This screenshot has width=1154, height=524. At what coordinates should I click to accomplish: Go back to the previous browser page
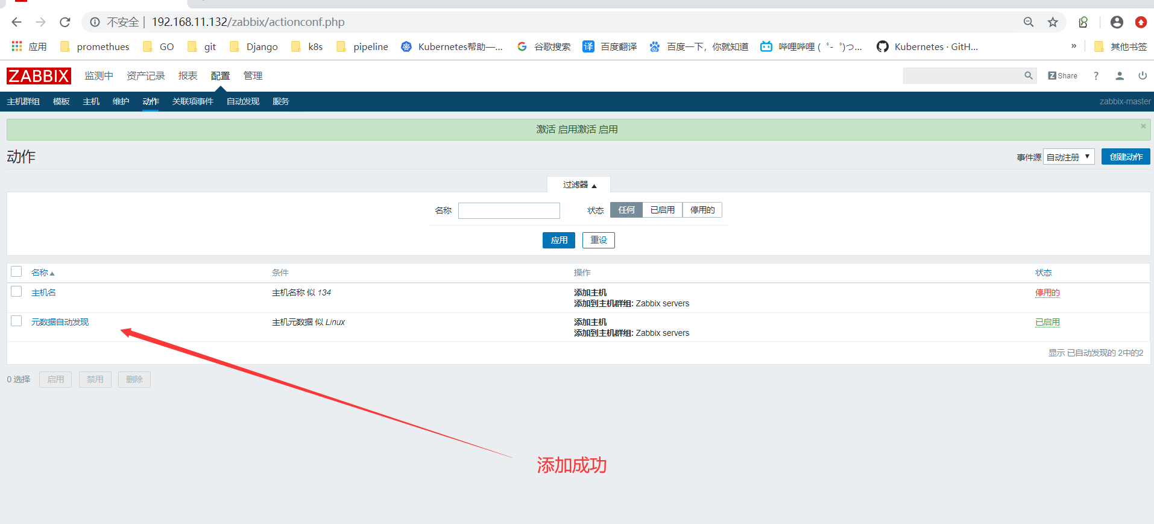click(x=16, y=22)
